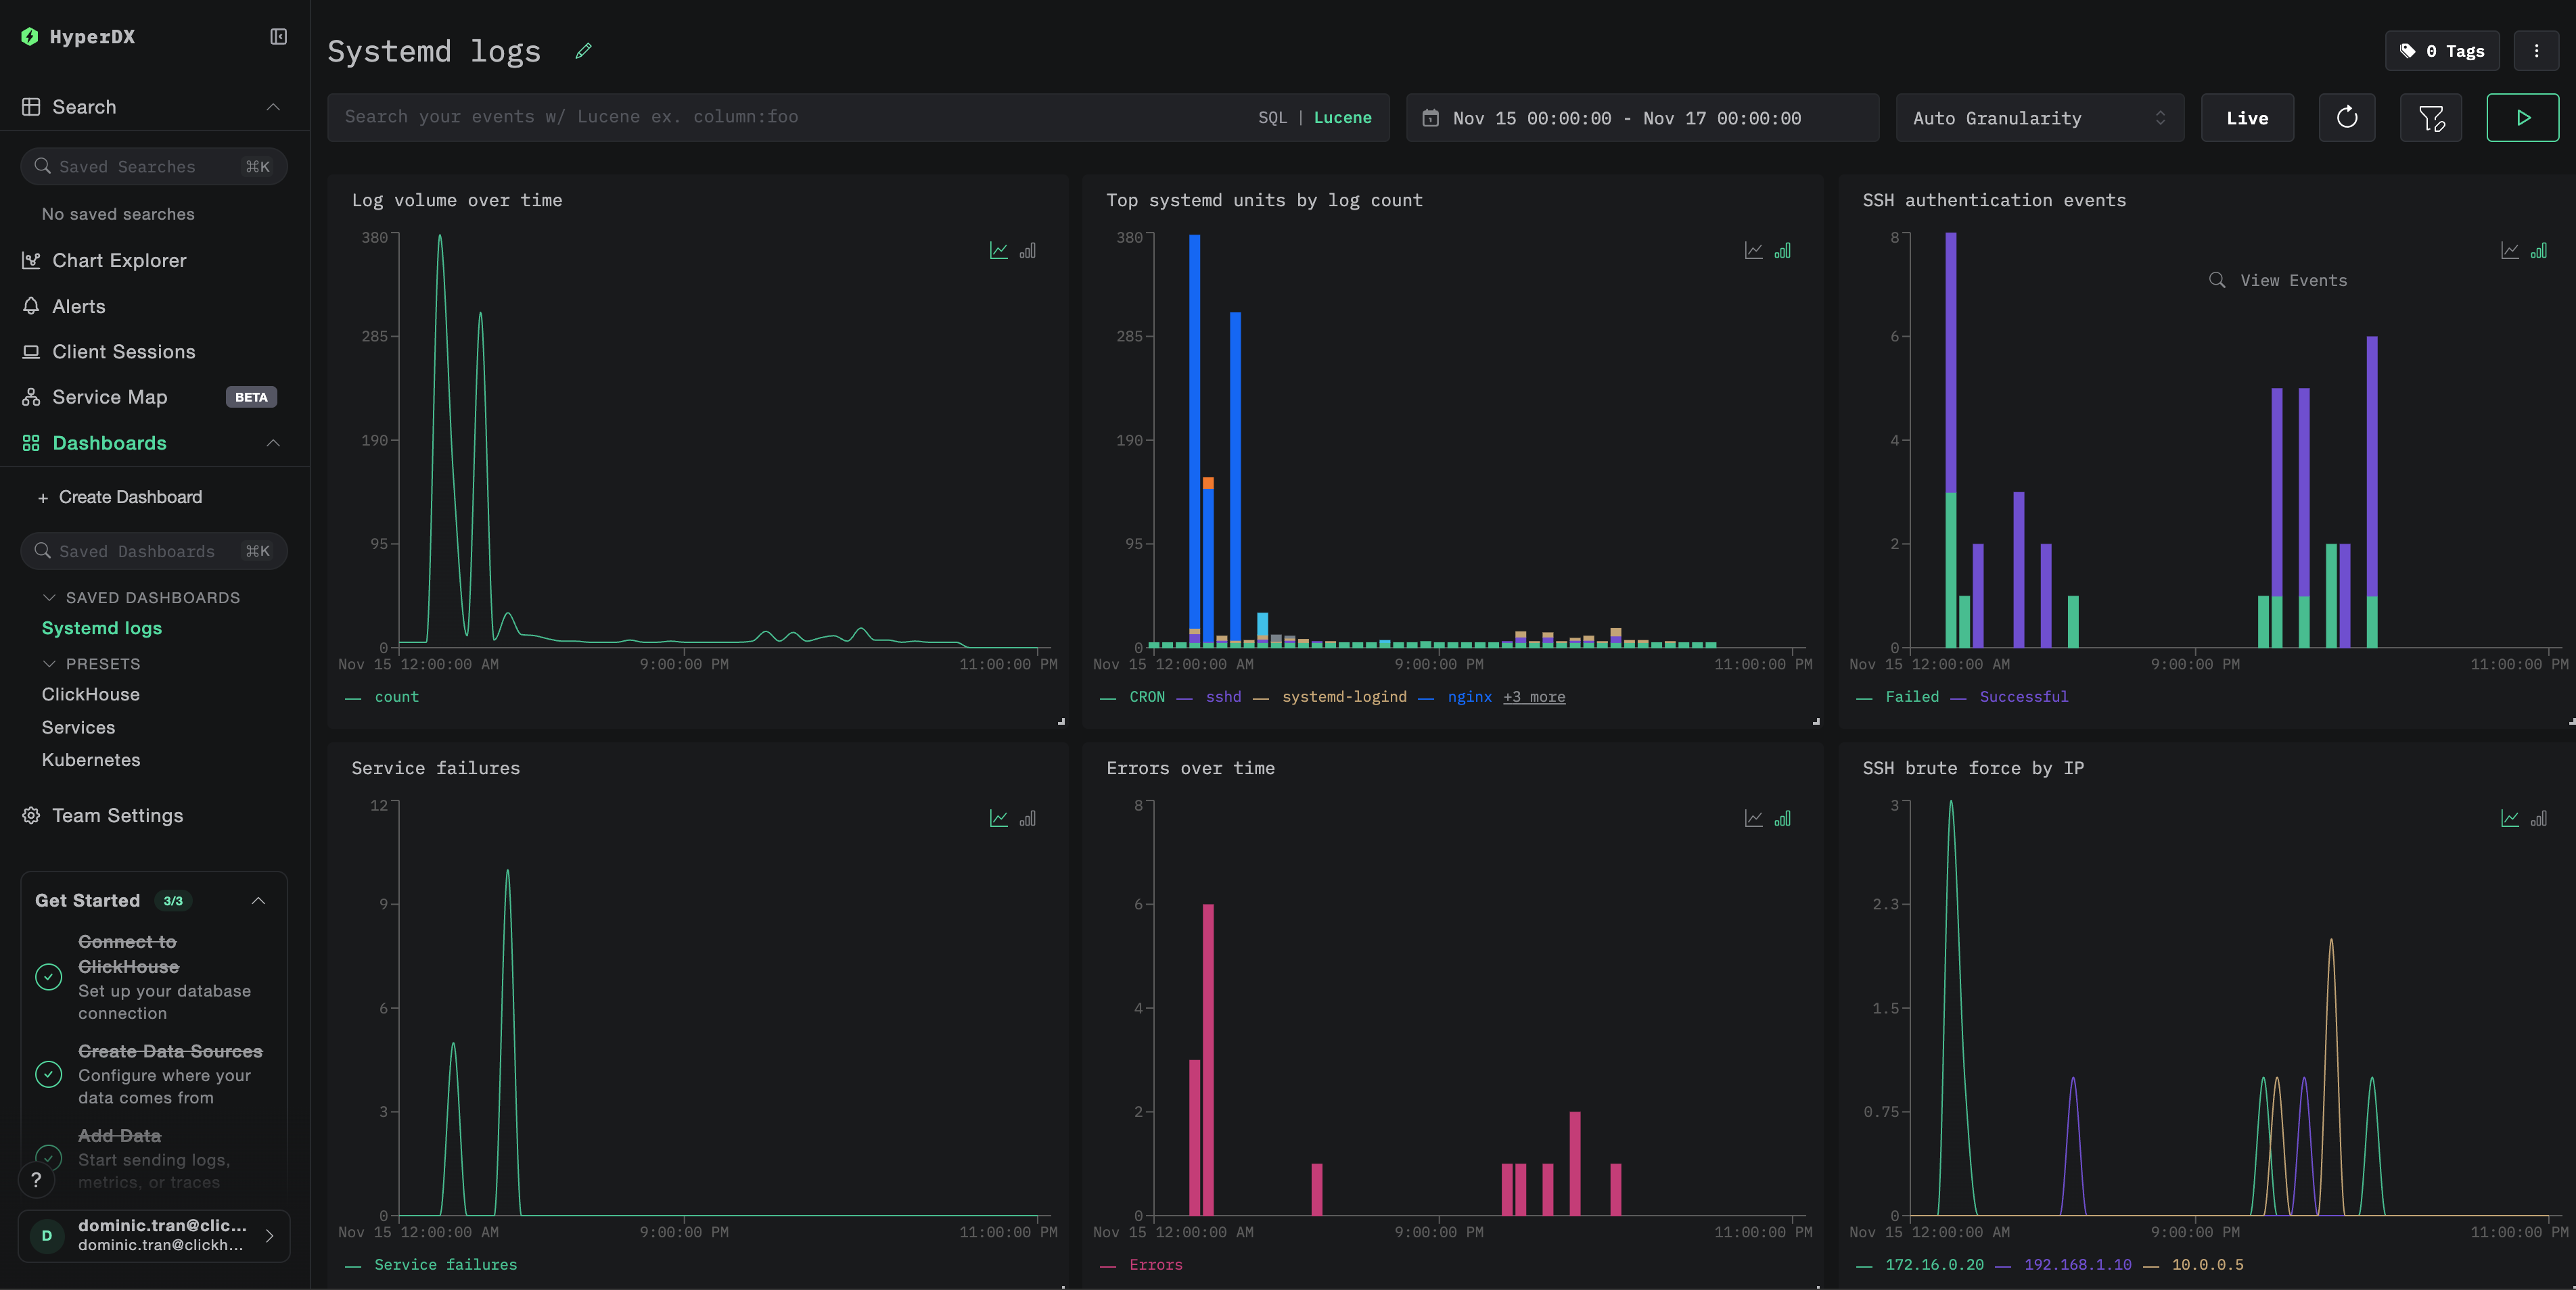Click the Errors legend color marker
The image size is (2576, 1290).
pos(1108,1265)
